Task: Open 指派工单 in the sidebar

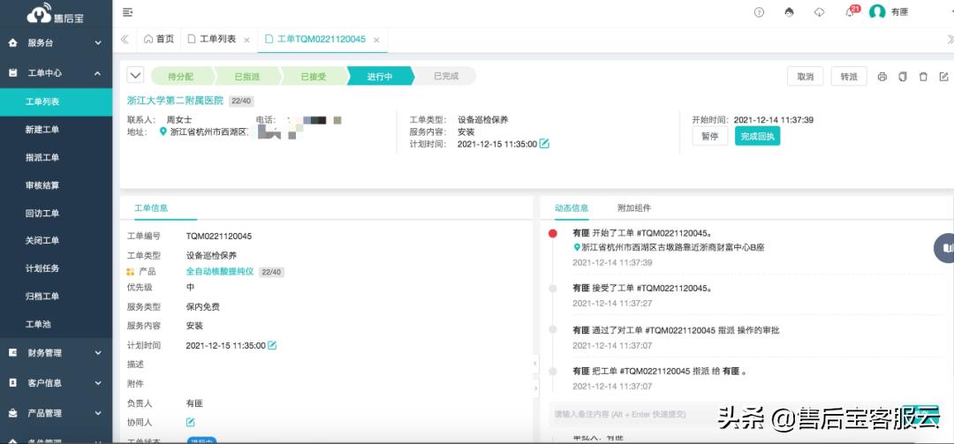Action: coord(42,157)
